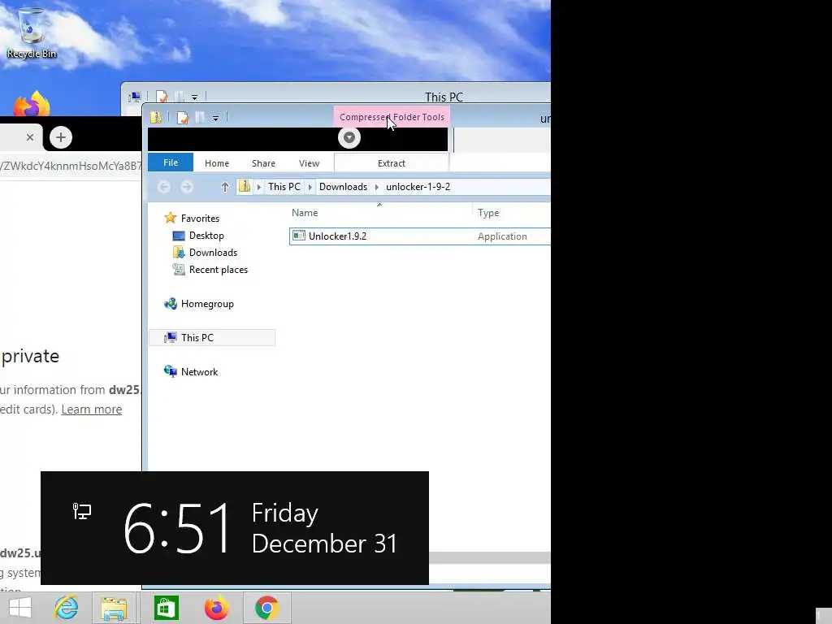Click unlocker-1-9-2 in the address breadcrumb

pos(418,187)
